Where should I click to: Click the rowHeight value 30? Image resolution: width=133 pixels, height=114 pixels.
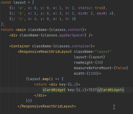click(x=99, y=62)
